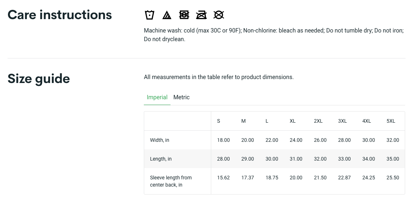Click the 3XL width value 28.00
The width and height of the screenshot is (412, 201).
(x=344, y=140)
